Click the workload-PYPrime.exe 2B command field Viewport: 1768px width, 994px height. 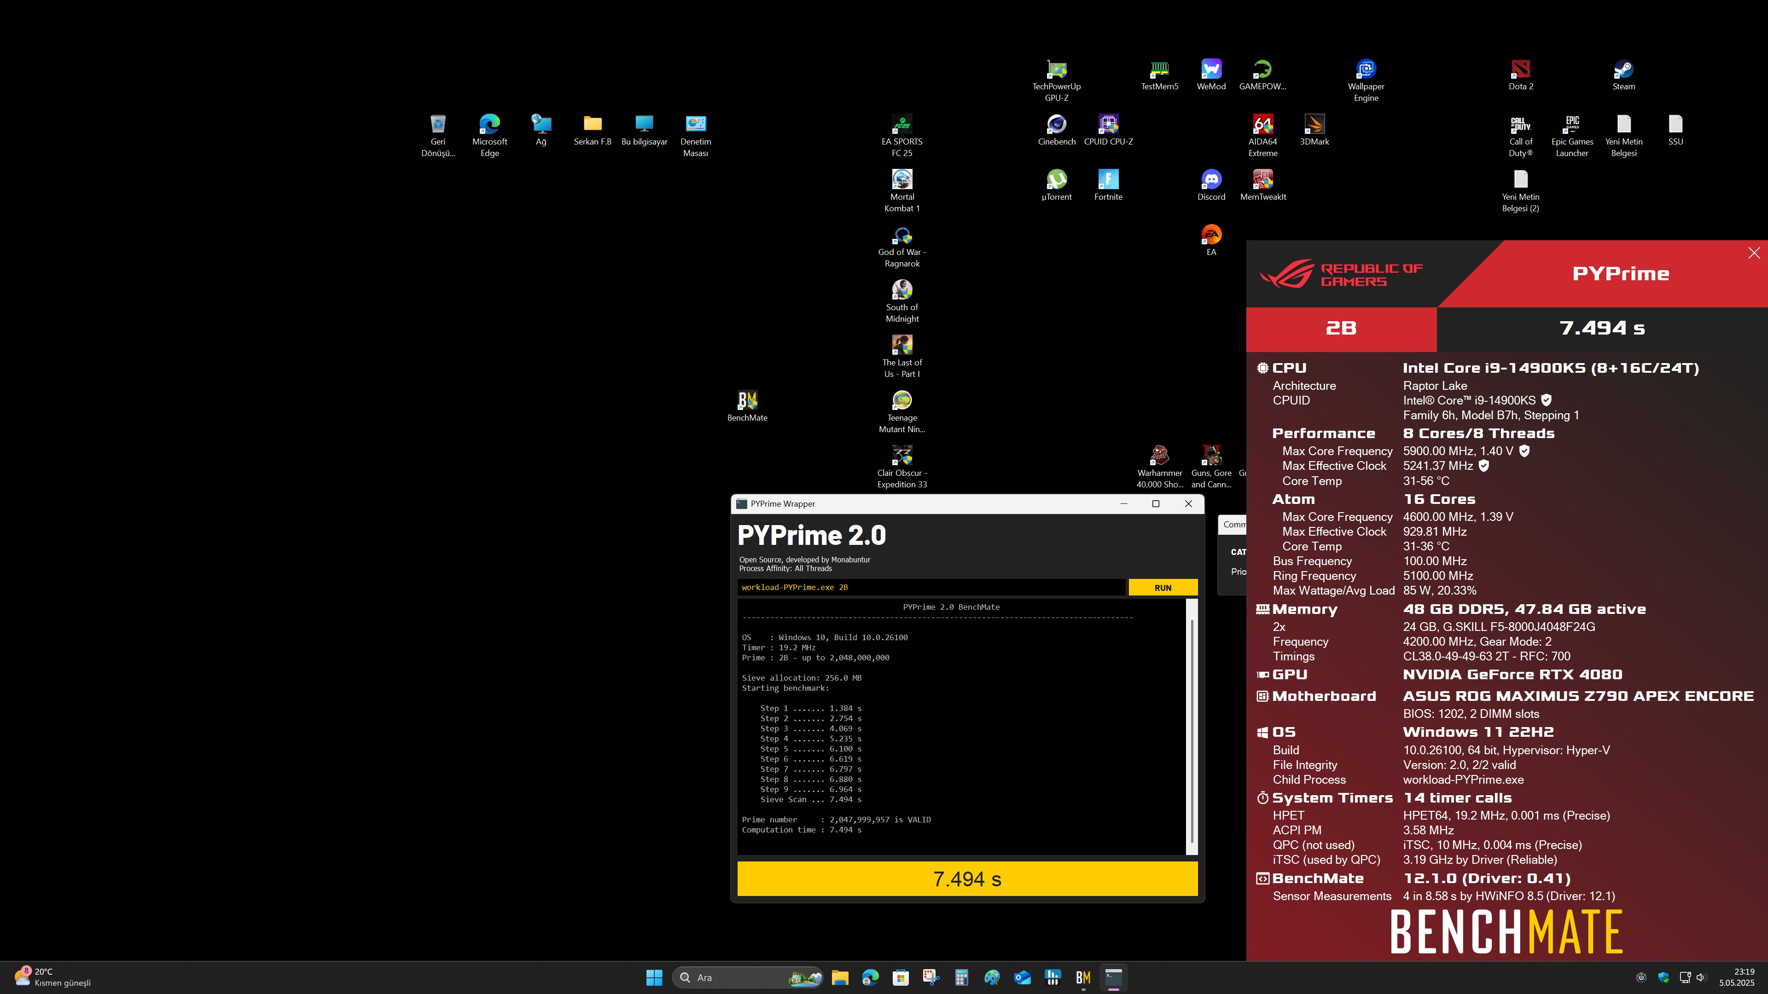pos(931,587)
